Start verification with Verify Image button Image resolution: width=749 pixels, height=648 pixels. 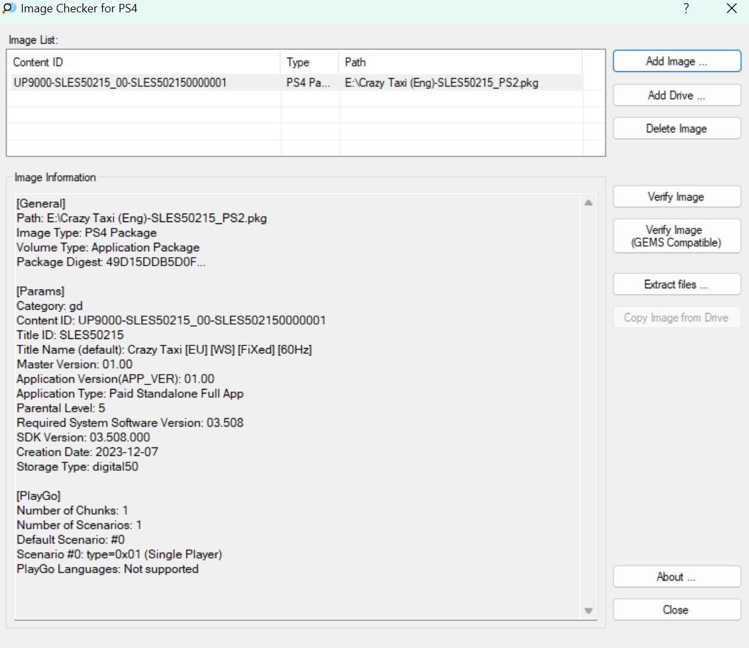pyautogui.click(x=676, y=197)
